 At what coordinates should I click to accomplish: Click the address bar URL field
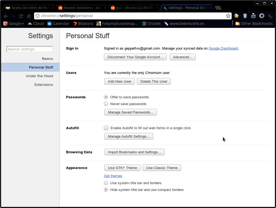(x=132, y=16)
